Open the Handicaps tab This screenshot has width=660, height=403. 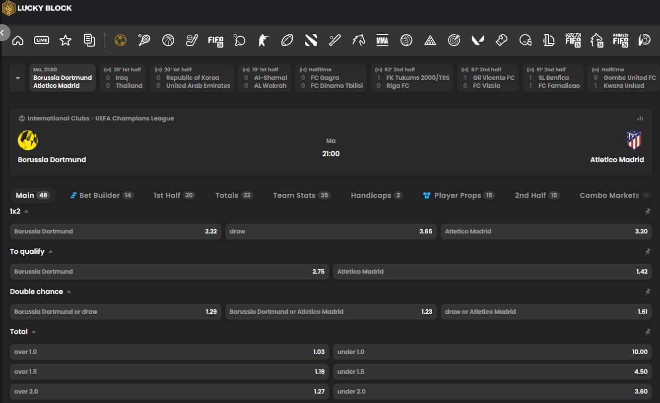pos(377,195)
